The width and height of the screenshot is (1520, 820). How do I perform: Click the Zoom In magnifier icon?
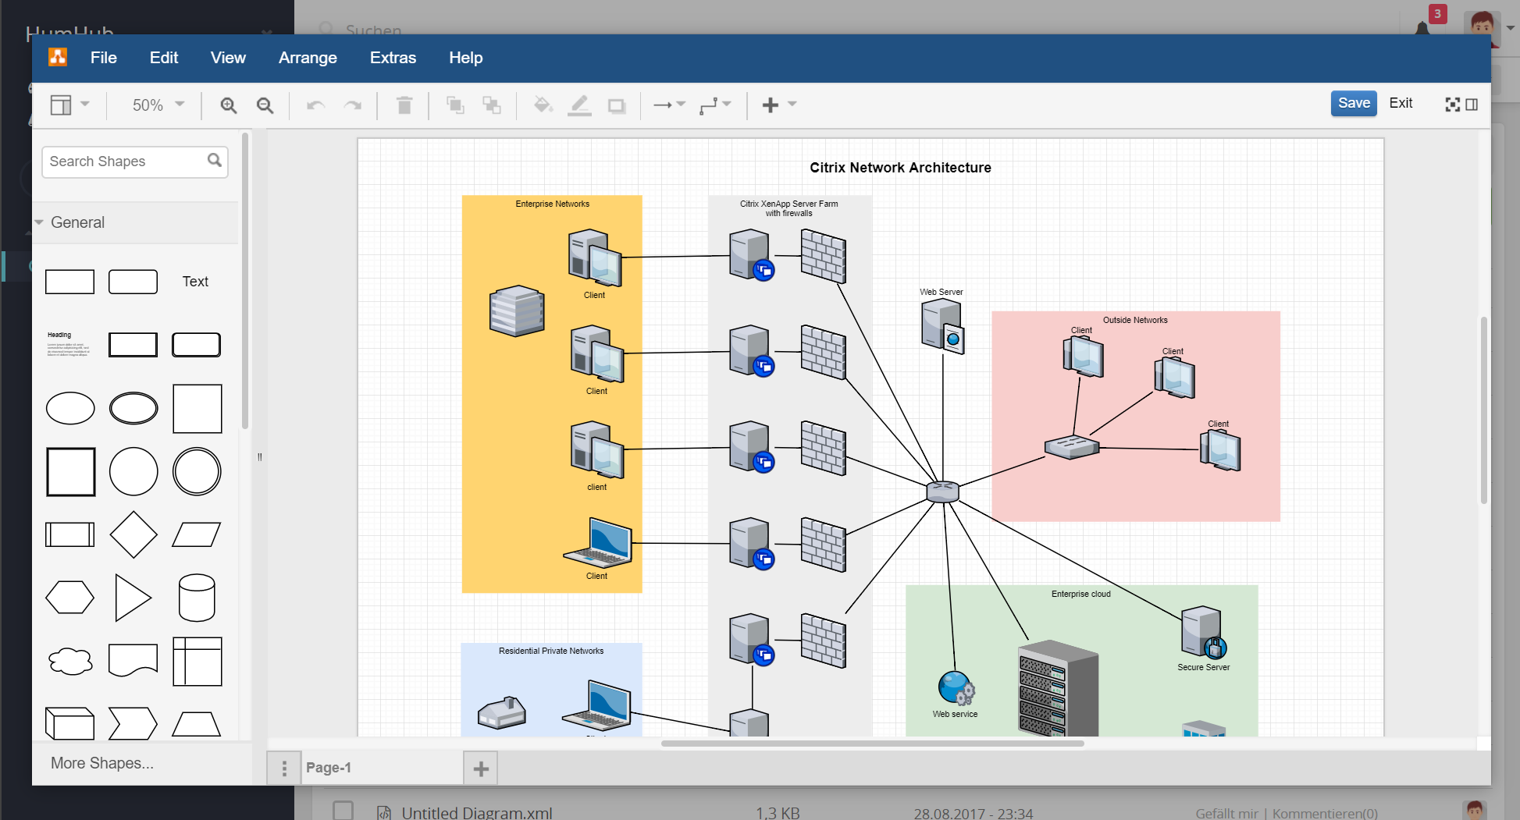pyautogui.click(x=228, y=105)
